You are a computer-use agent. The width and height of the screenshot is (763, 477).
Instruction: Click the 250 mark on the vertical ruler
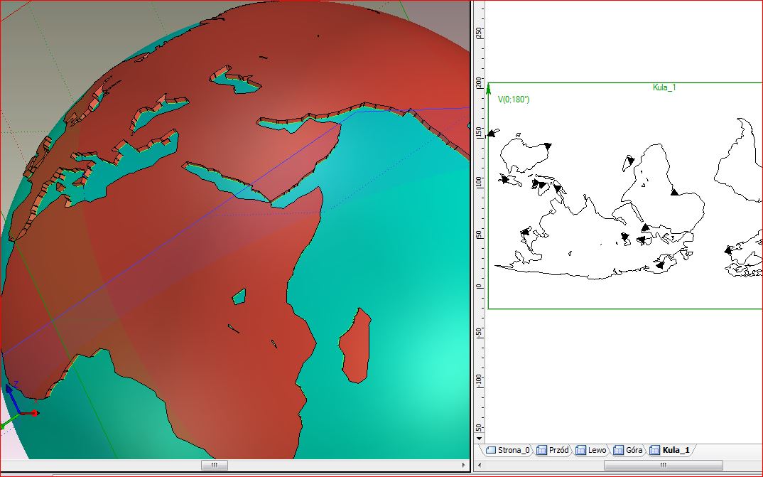pyautogui.click(x=480, y=33)
